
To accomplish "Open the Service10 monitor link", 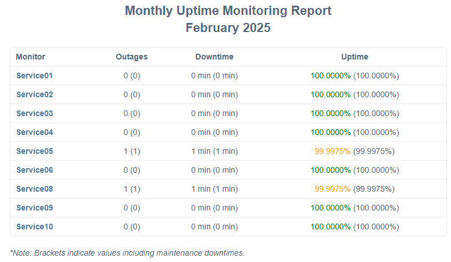I will [x=34, y=227].
